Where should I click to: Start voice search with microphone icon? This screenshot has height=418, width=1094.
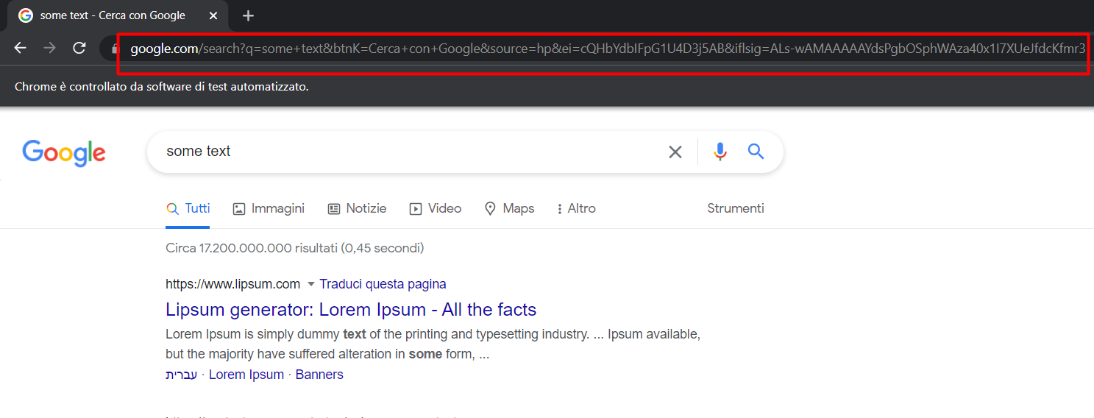coord(720,152)
